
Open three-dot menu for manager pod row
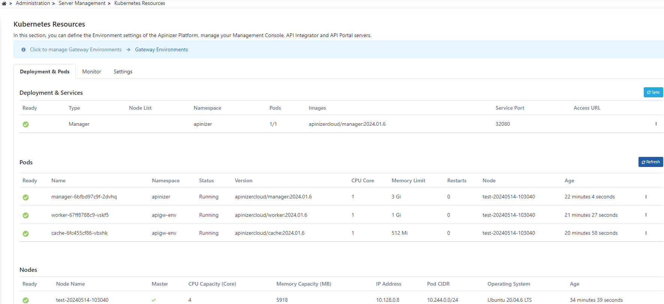tap(646, 197)
